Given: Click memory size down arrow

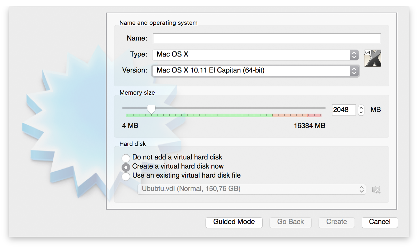Looking at the screenshot, I should (x=361, y=112).
